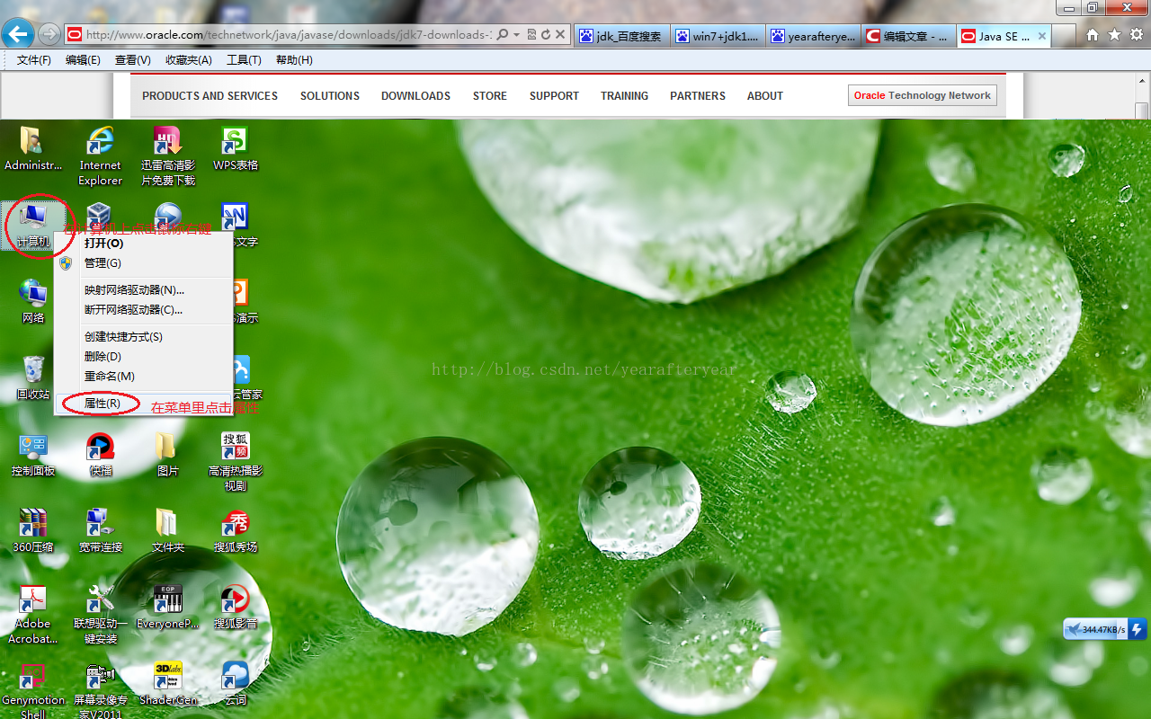Open a new tab using the blank tab button
Viewport: 1151px width, 719px height.
(x=1063, y=36)
